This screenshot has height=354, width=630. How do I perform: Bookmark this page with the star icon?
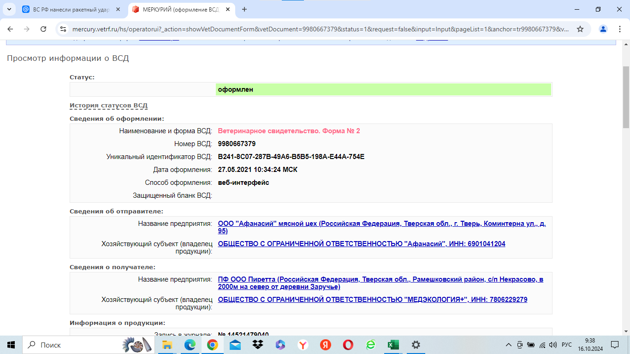pos(580,29)
